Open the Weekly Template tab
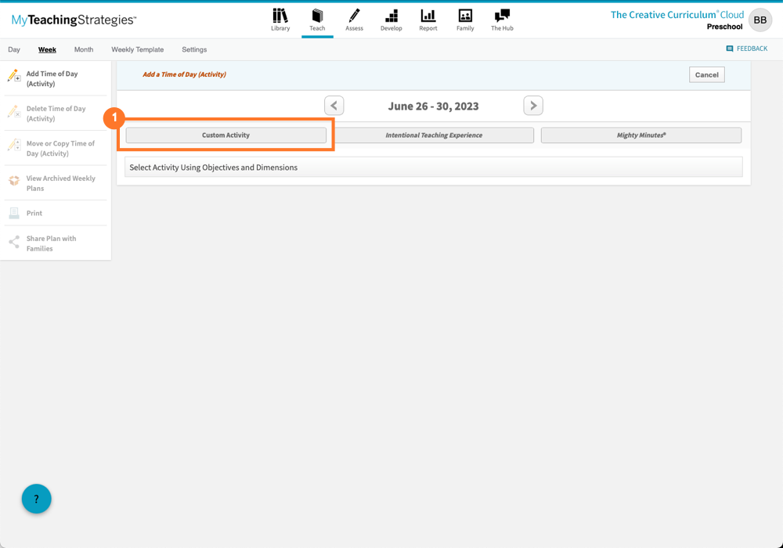 click(x=137, y=49)
